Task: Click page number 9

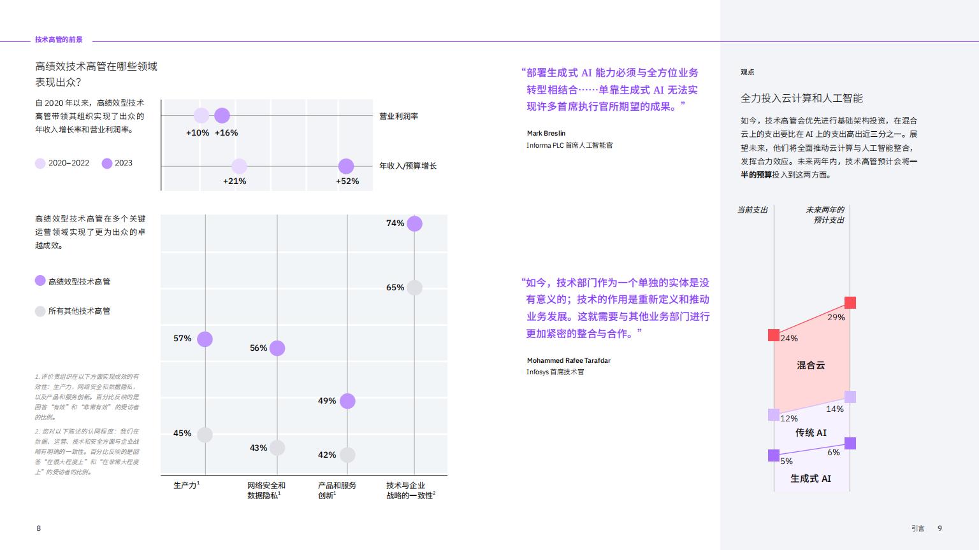Action: pos(940,528)
